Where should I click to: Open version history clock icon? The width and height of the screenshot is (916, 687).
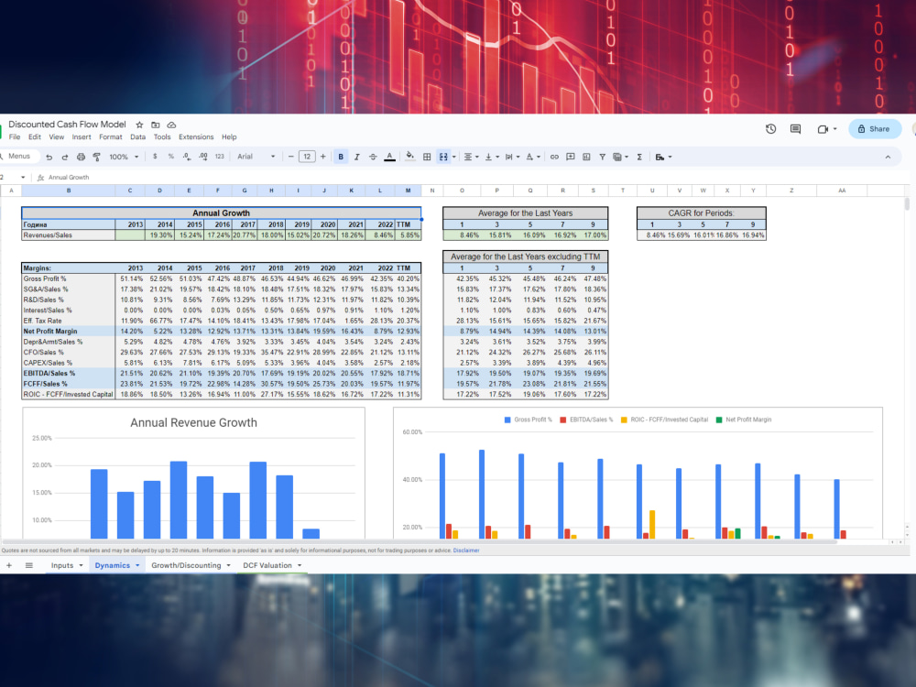coord(770,129)
